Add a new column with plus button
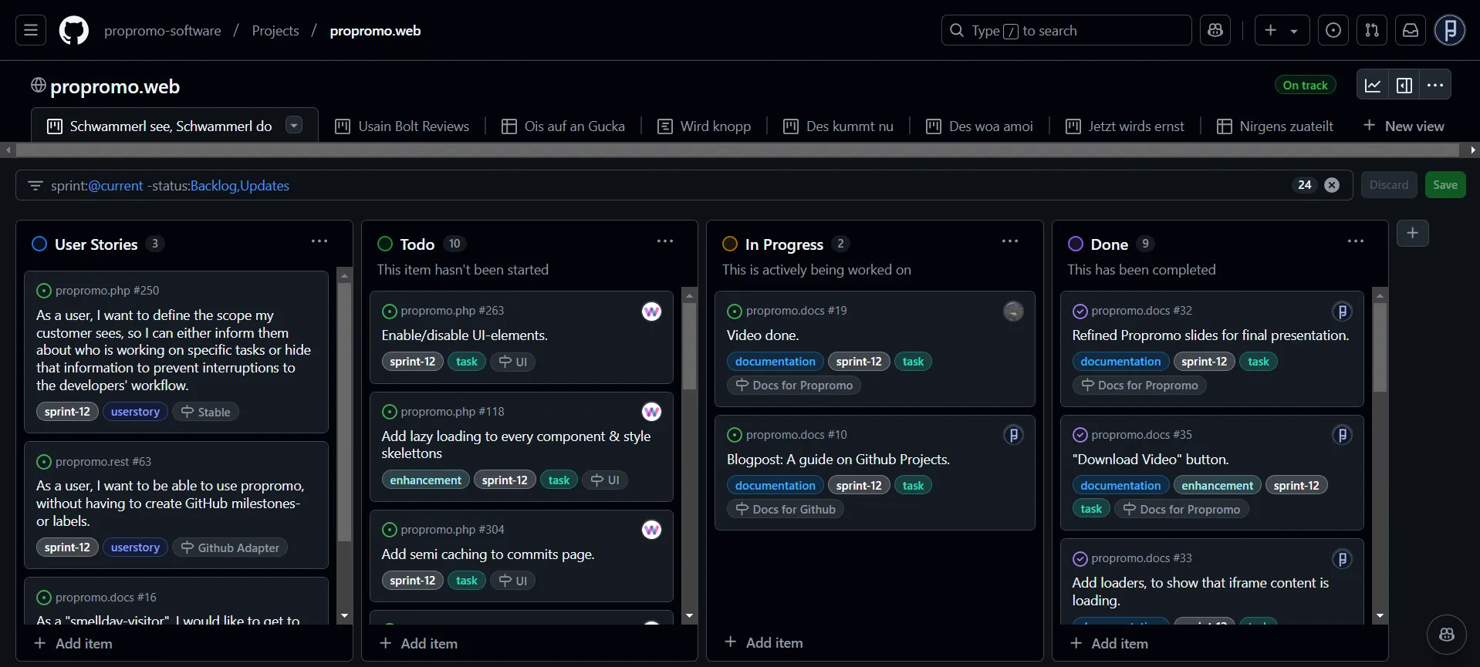1480x667 pixels. [1413, 233]
